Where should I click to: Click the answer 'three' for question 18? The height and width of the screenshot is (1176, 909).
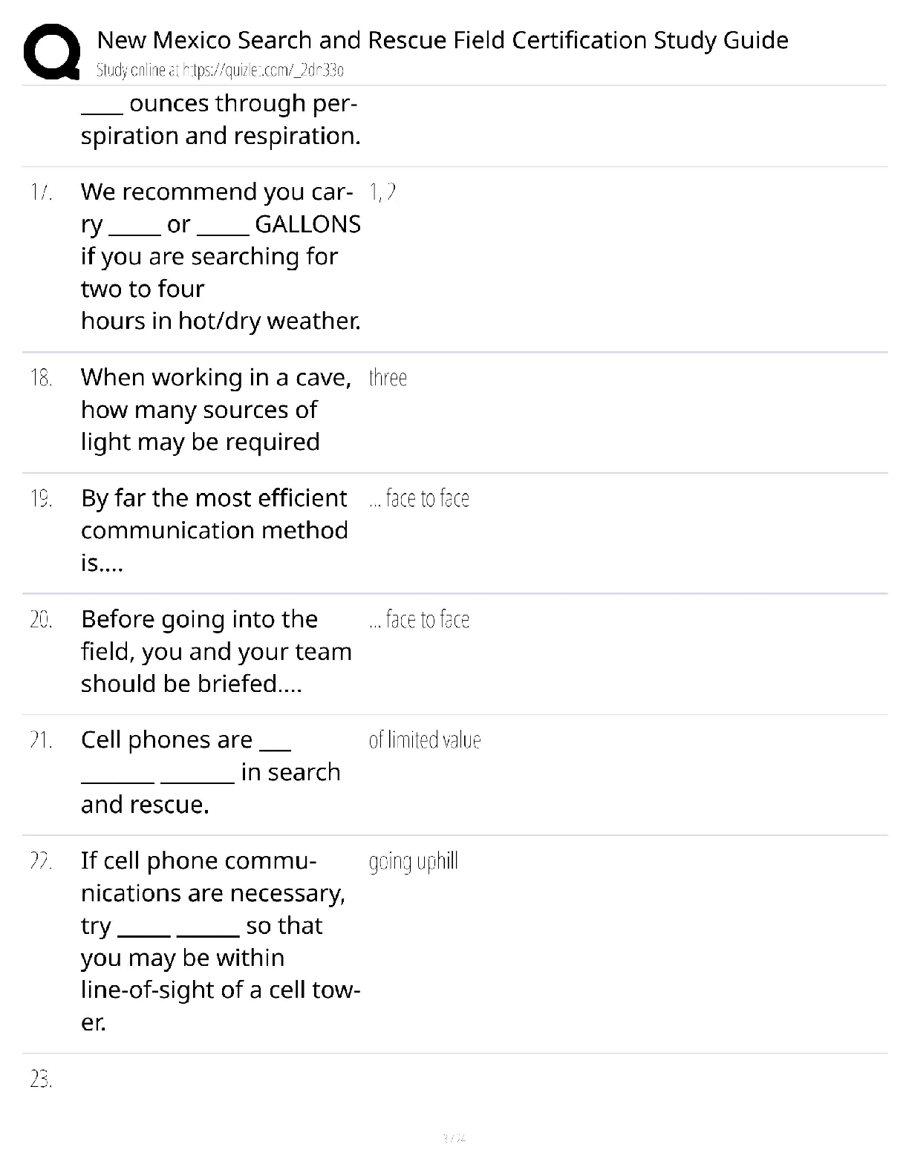tap(388, 377)
